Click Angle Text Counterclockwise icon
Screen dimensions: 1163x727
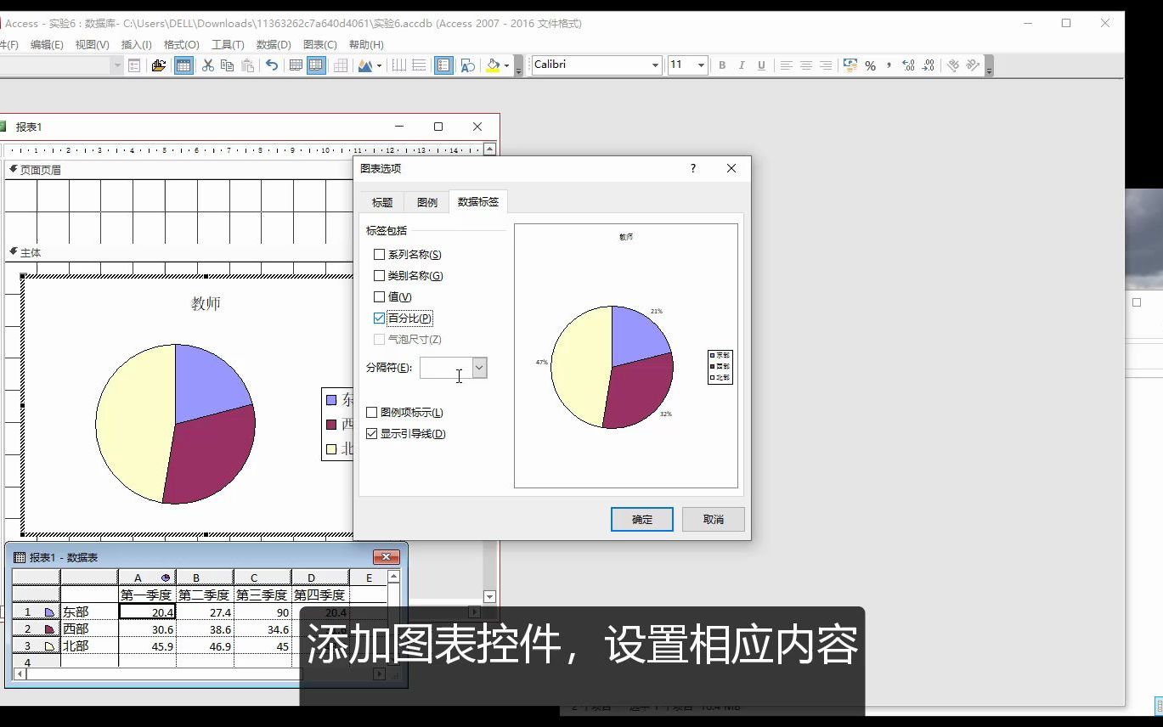973,65
